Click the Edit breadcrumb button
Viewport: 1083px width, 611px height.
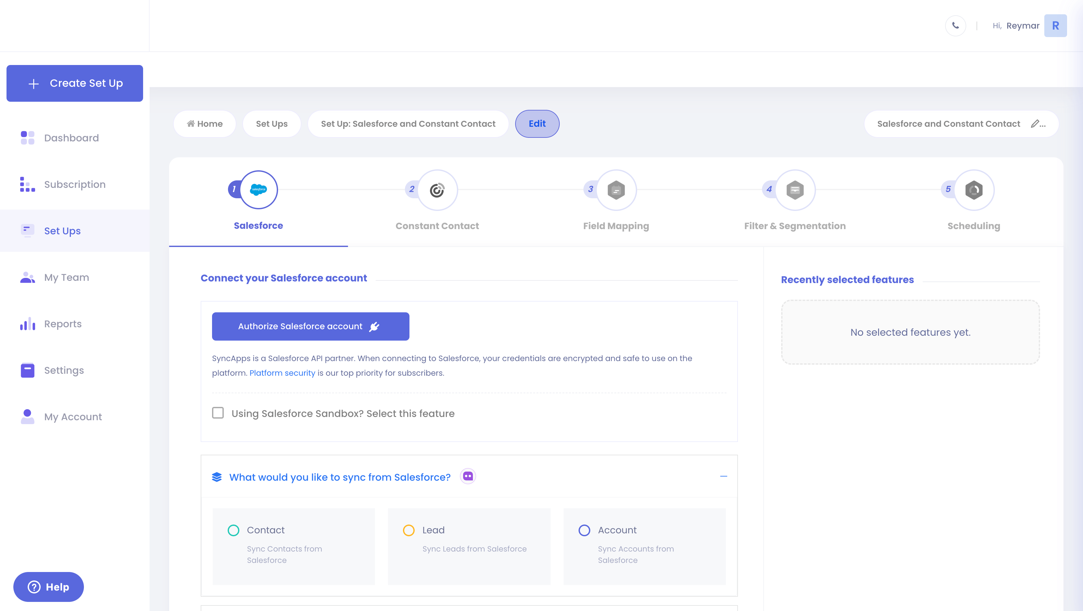coord(537,123)
